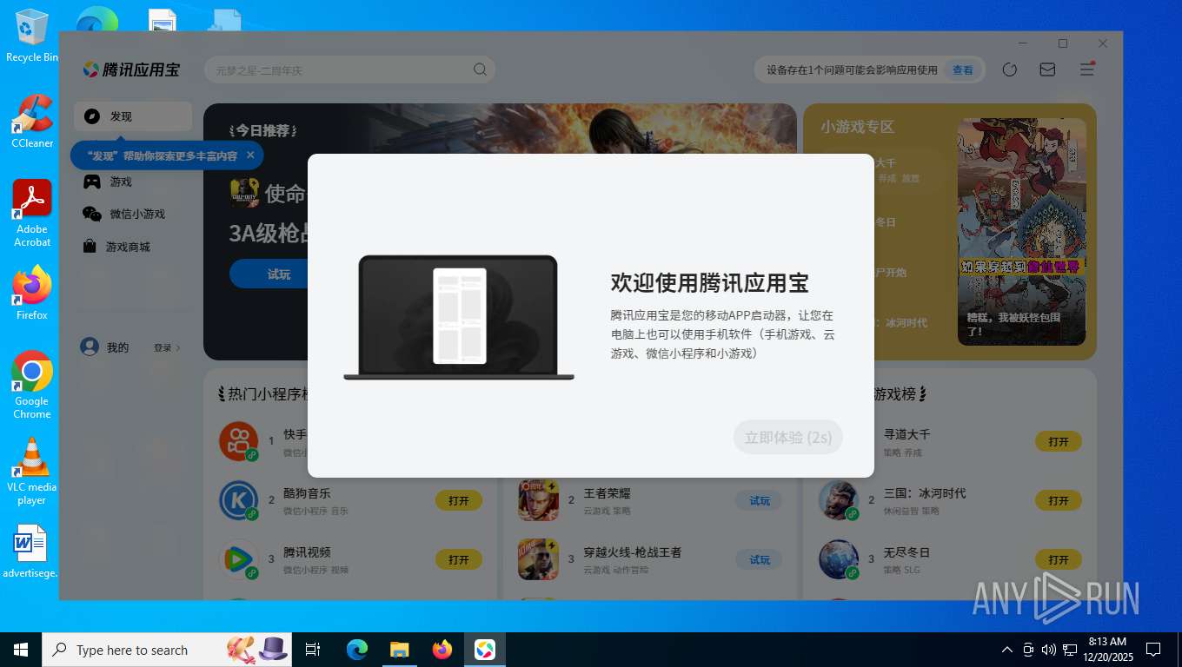Viewport: 1182px width, 667px height.
Task: Click the taskbar search box
Action: [x=167, y=650]
